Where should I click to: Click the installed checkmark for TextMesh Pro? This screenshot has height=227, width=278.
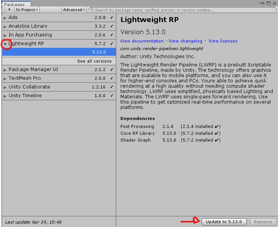click(x=112, y=78)
